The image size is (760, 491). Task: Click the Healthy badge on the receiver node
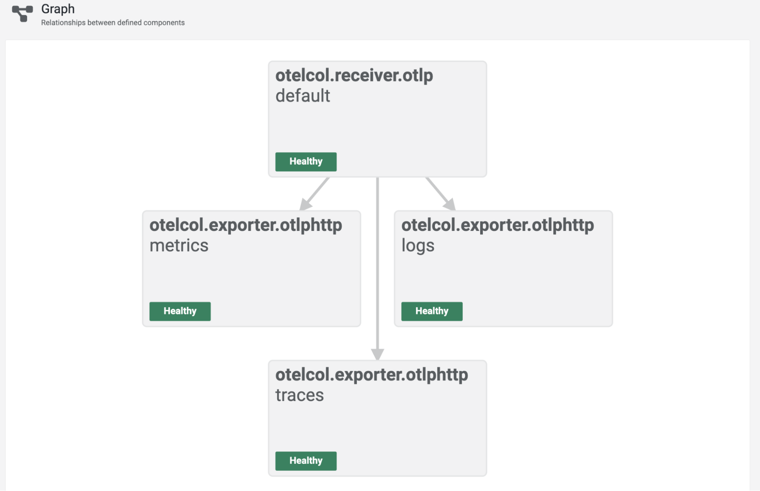point(306,161)
